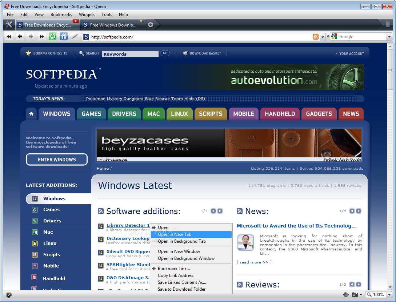Click the beyzacases banner ad

[229, 143]
